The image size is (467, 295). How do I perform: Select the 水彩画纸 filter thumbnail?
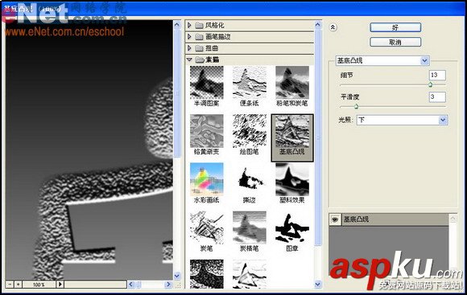(206, 179)
